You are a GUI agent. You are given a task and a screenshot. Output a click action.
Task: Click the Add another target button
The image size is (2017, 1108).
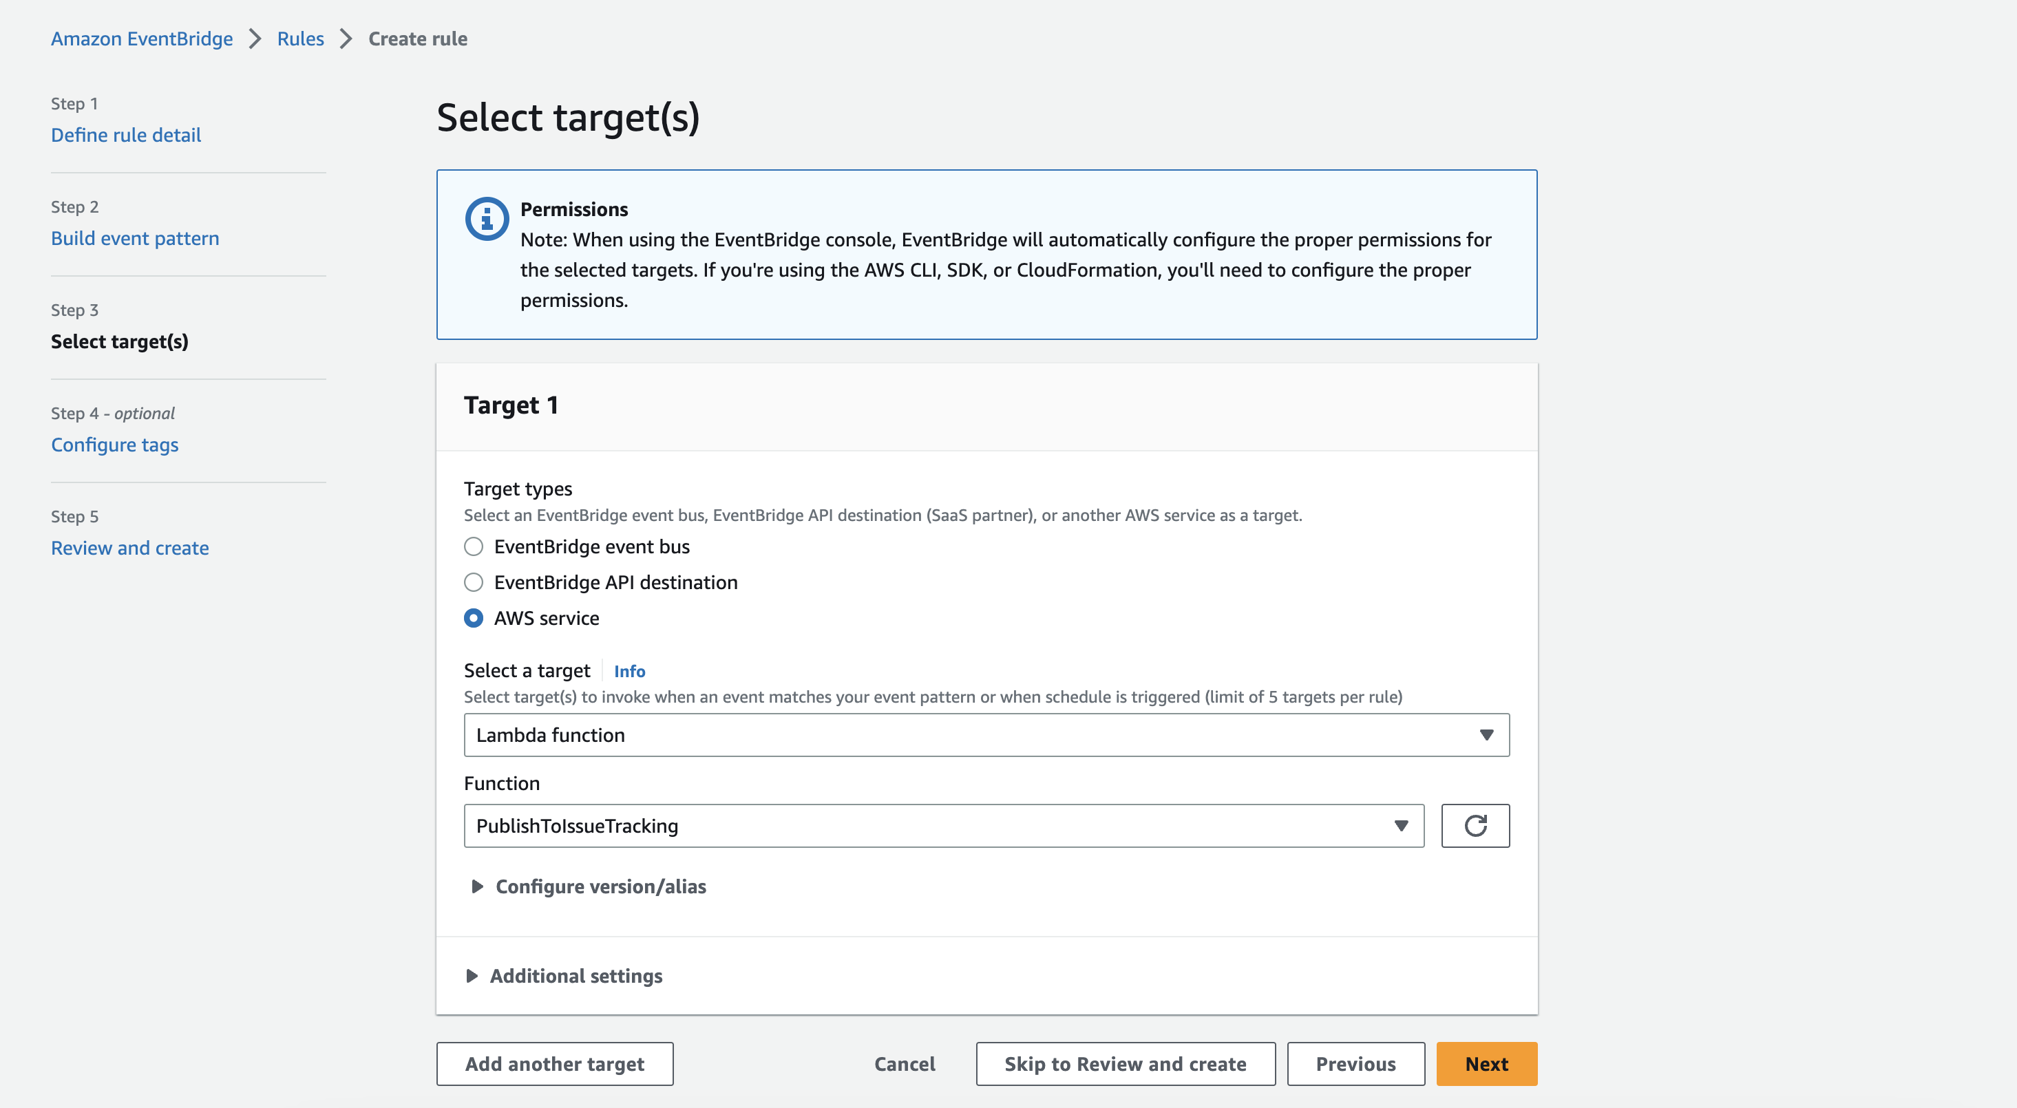554,1063
